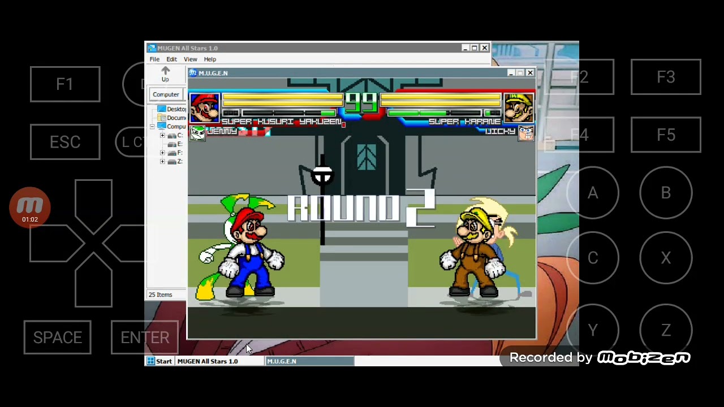Tap the F3 overlay key
Screen dimensions: 724x407
(x=666, y=77)
